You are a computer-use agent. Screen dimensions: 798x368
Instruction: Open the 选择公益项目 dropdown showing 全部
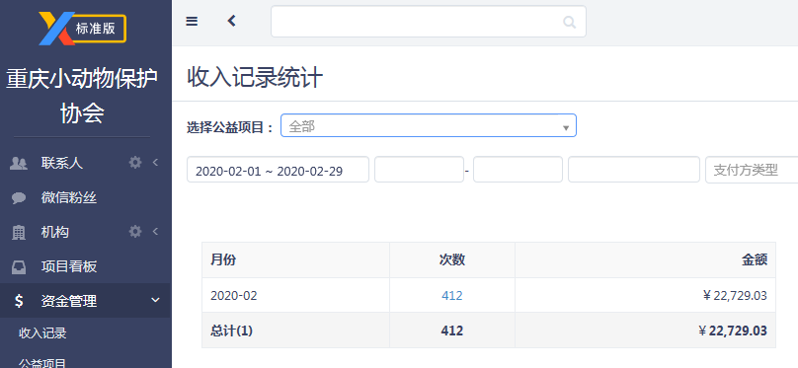tap(429, 125)
